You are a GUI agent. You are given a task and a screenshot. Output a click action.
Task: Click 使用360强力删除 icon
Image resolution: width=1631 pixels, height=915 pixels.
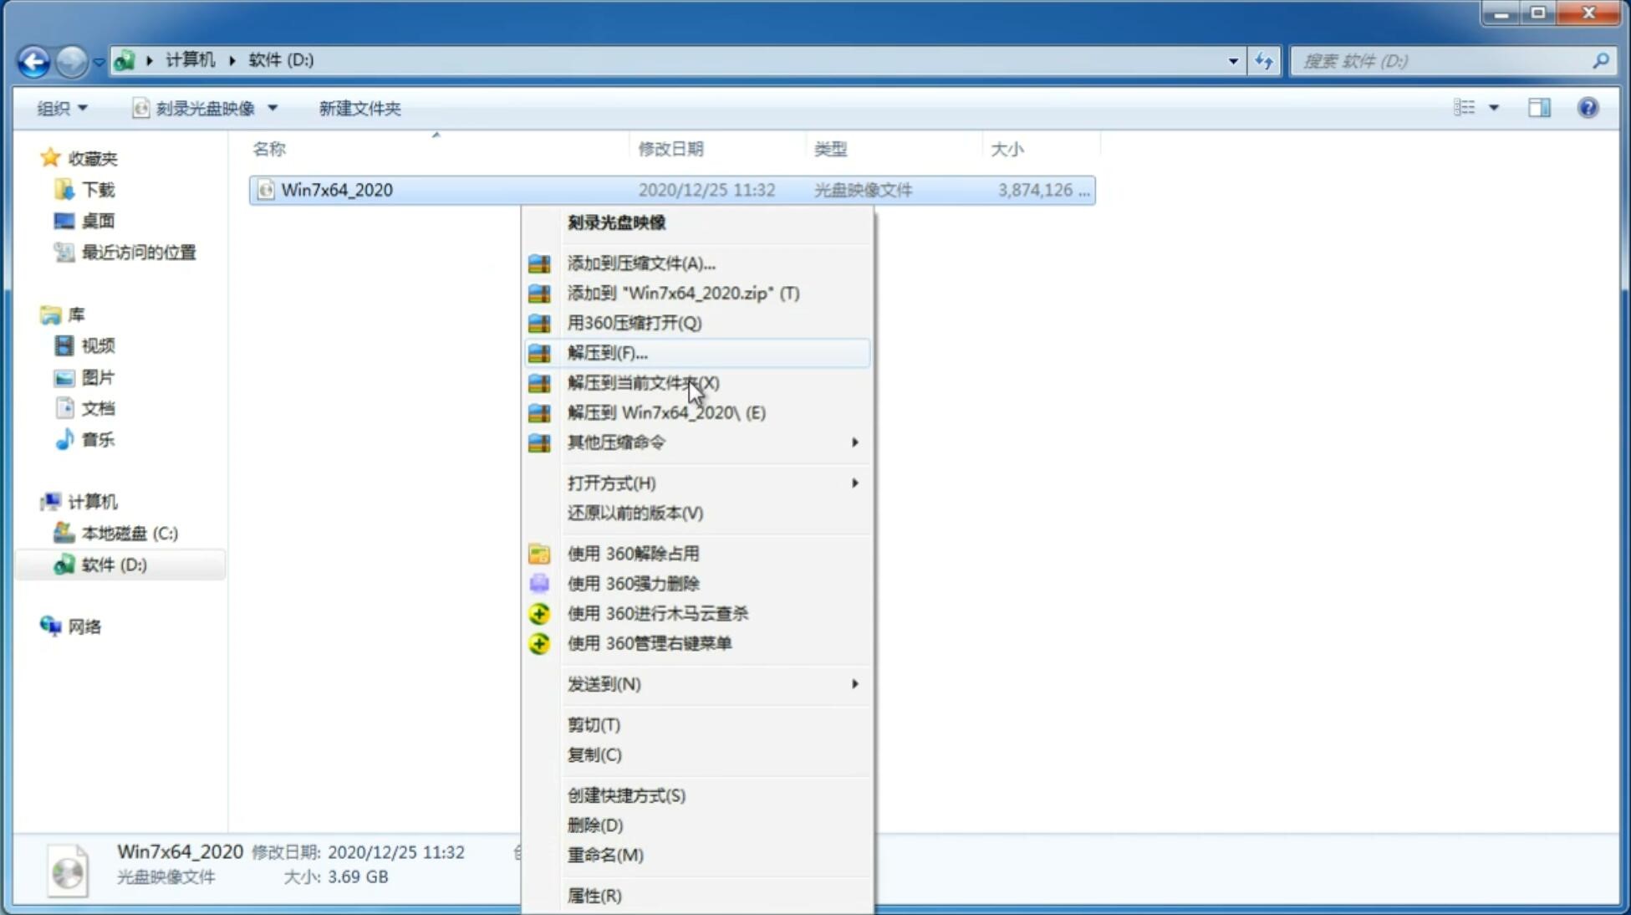point(538,583)
